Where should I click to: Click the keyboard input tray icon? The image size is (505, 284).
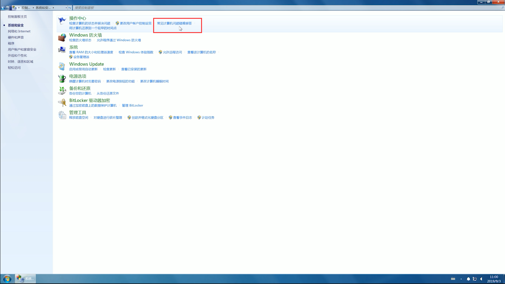point(453,279)
